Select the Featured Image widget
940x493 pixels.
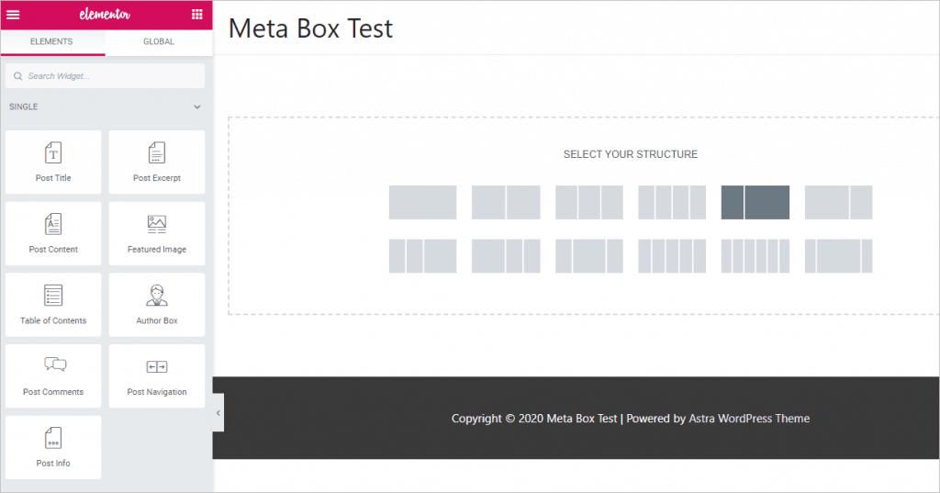[x=157, y=233]
